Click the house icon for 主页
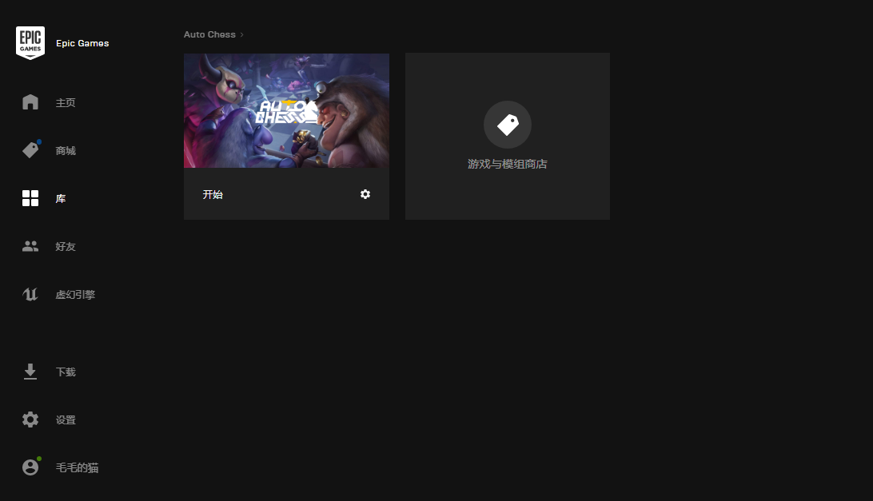The height and width of the screenshot is (501, 873). [x=30, y=102]
